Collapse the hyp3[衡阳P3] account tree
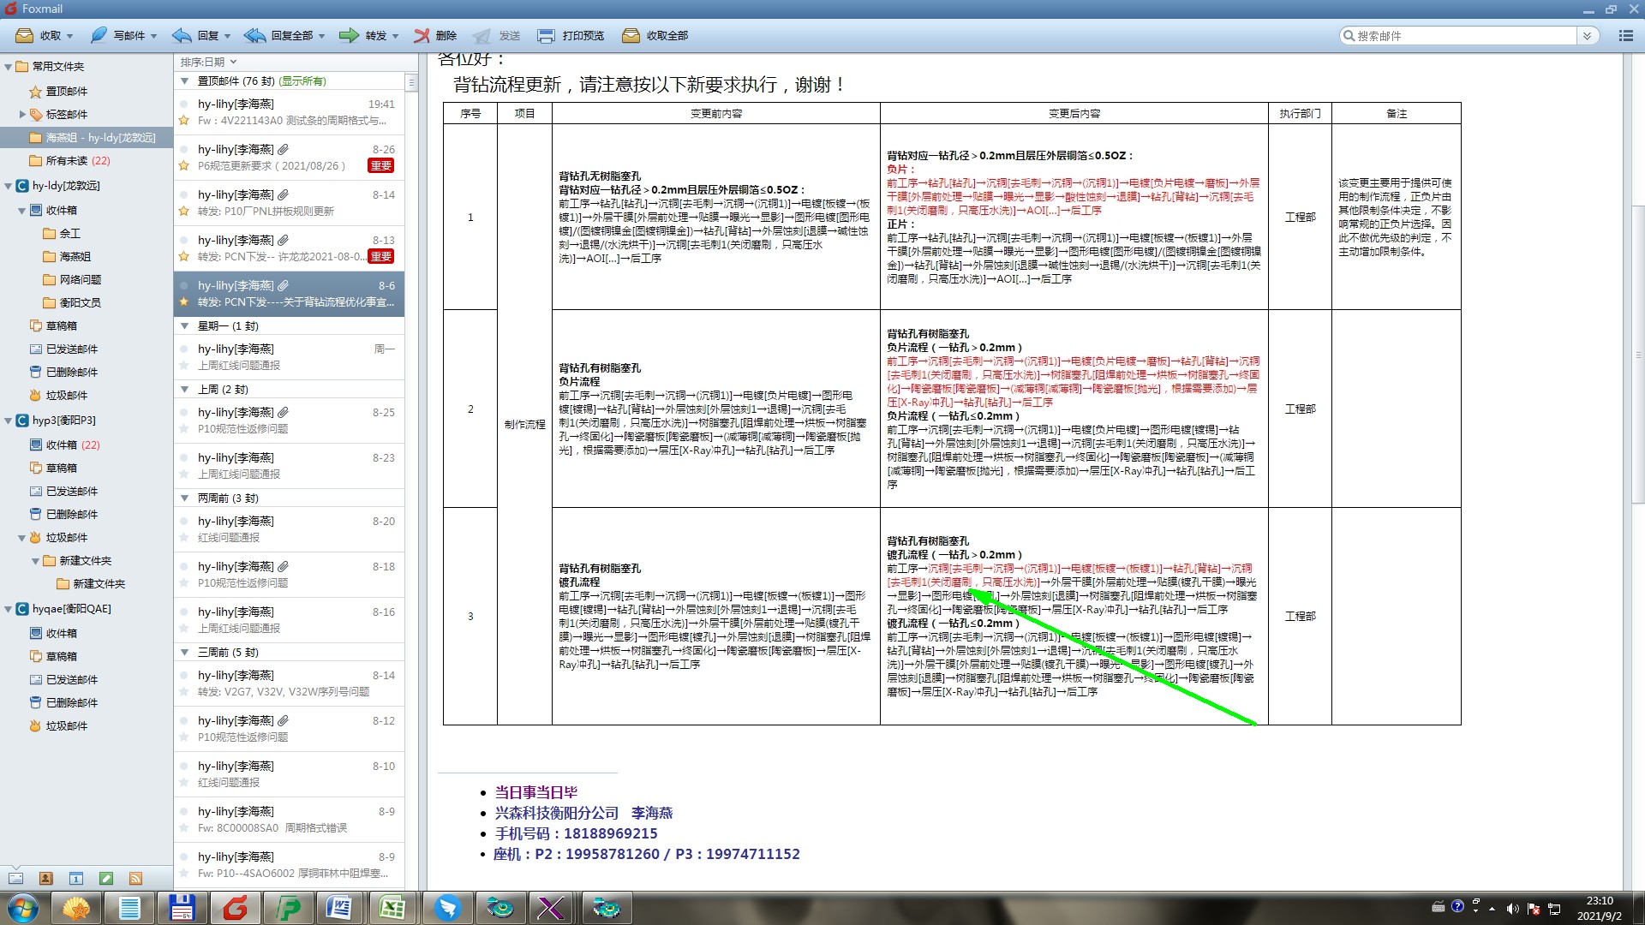This screenshot has height=925, width=1645. pyautogui.click(x=9, y=421)
